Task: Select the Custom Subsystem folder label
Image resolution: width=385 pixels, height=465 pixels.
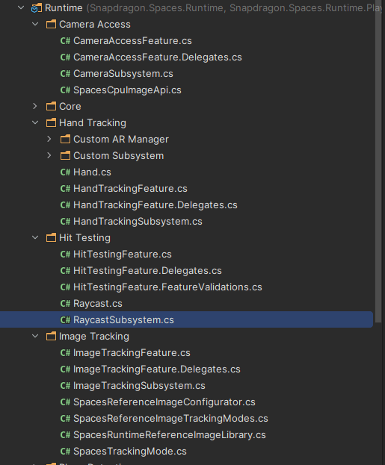Action: pyautogui.click(x=119, y=156)
